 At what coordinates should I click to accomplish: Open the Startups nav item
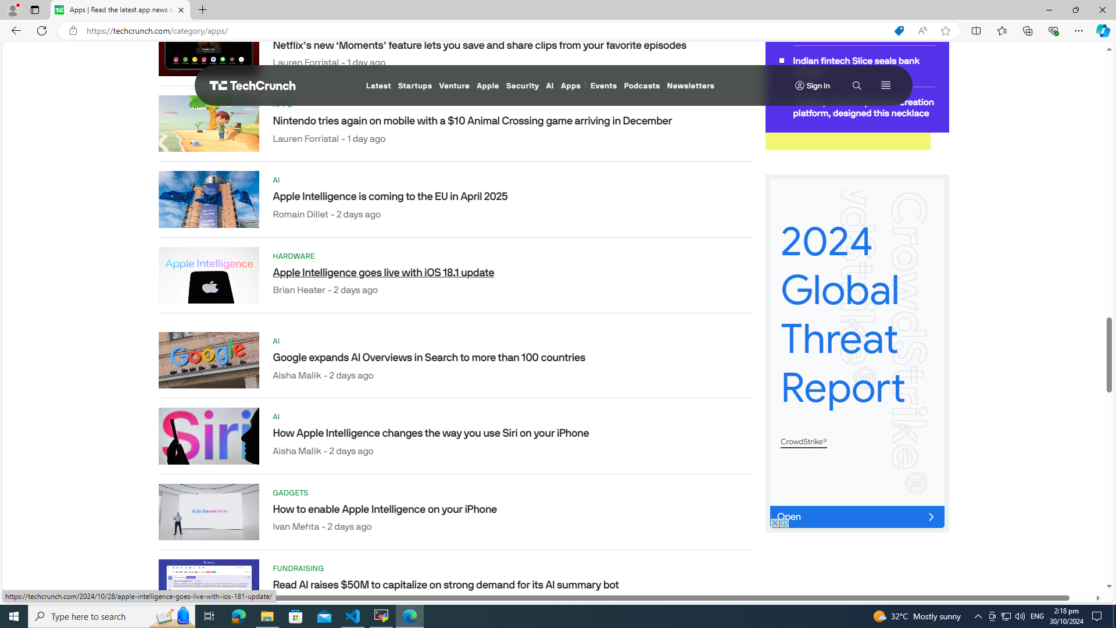[414, 86]
